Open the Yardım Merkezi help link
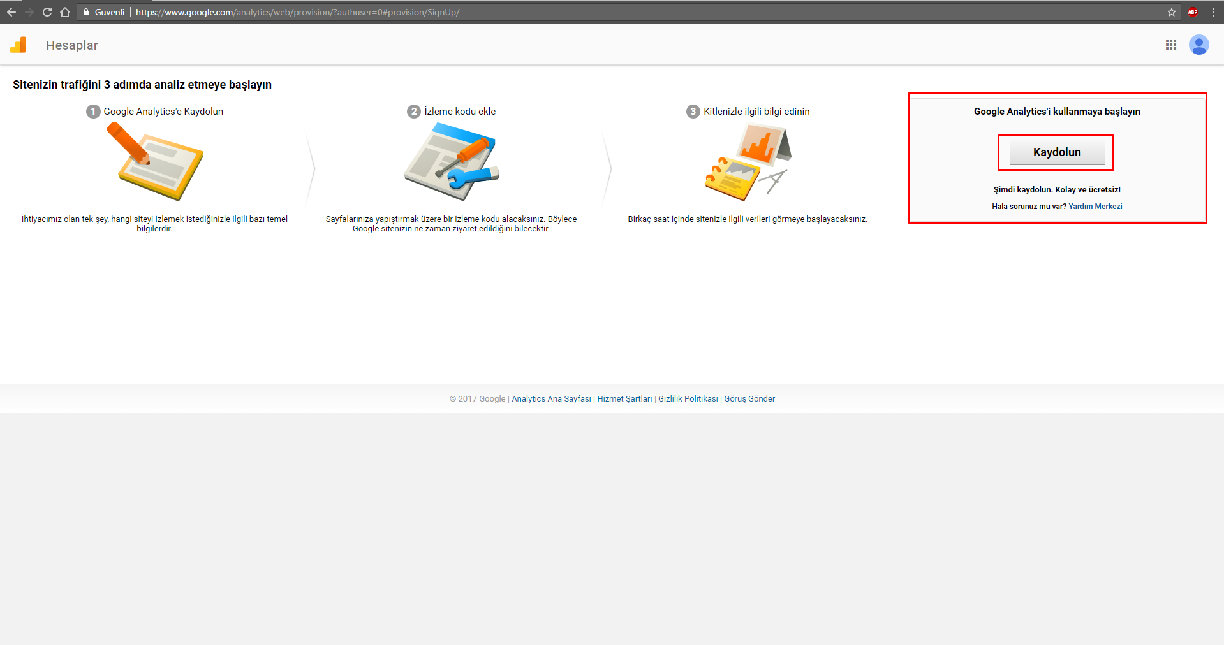Image resolution: width=1224 pixels, height=645 pixels. (1095, 207)
